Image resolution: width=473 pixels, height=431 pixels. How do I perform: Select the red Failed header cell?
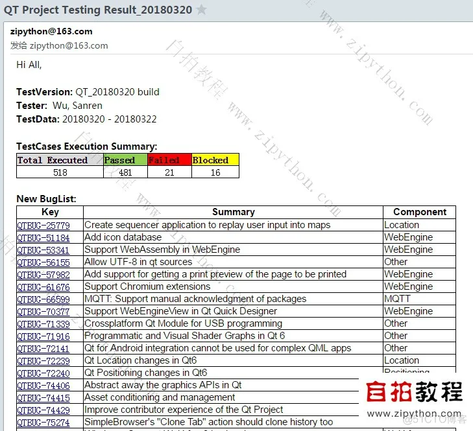[x=169, y=159]
